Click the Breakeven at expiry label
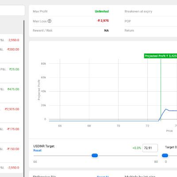 point(139,12)
